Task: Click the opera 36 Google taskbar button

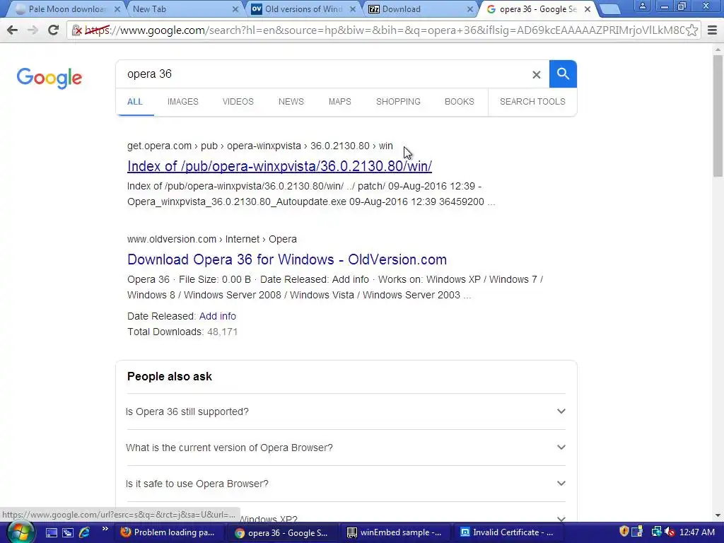Action: pos(282,532)
